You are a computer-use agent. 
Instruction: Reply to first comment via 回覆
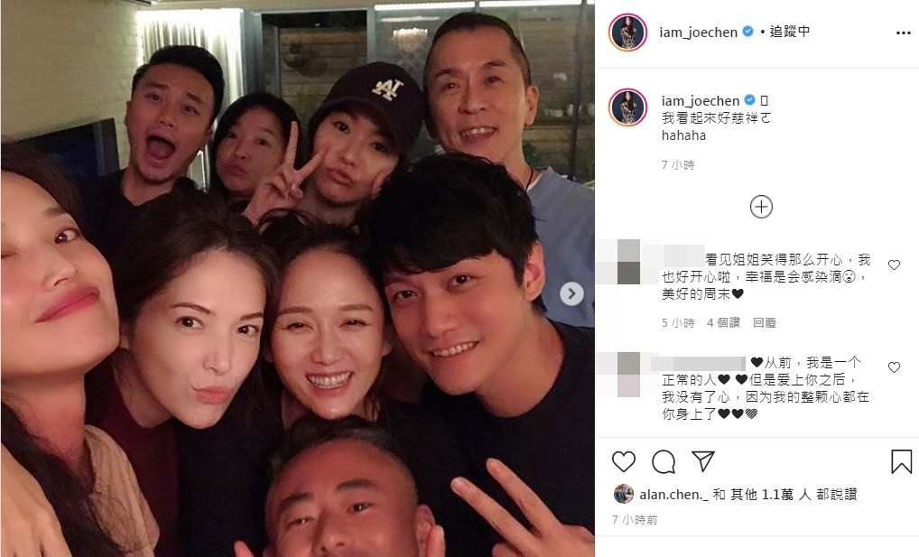pos(765,322)
